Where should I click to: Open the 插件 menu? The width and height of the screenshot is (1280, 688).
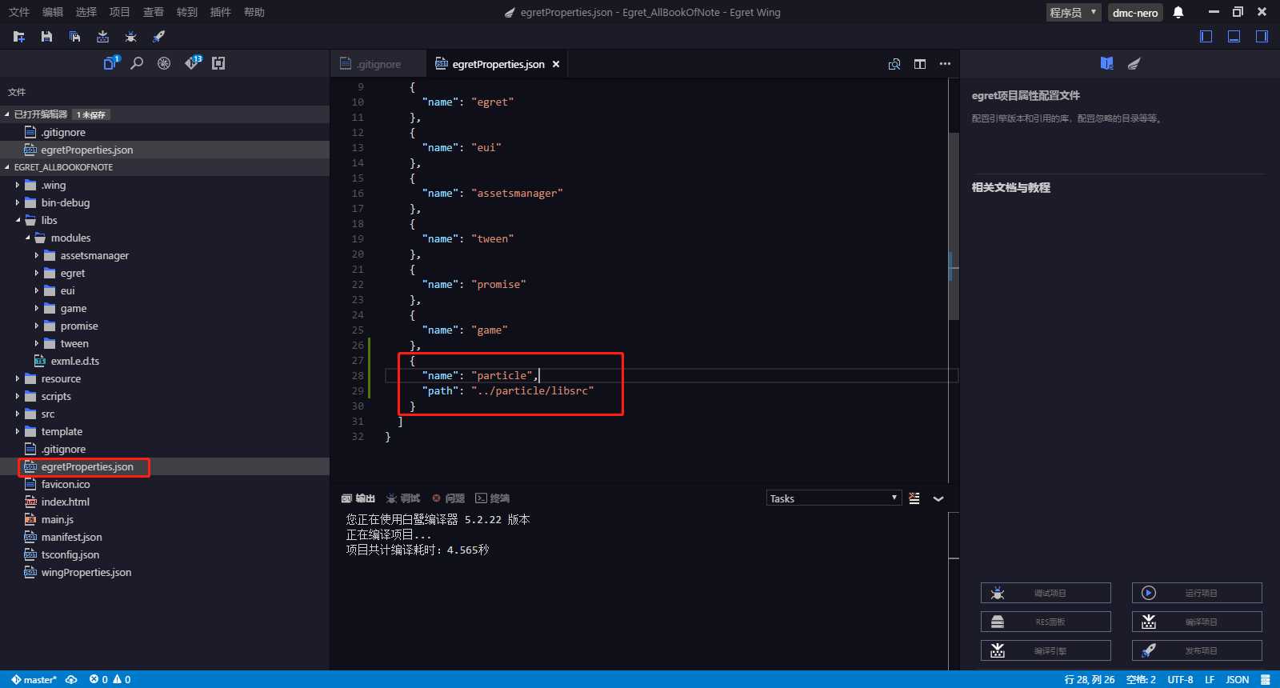(x=221, y=12)
